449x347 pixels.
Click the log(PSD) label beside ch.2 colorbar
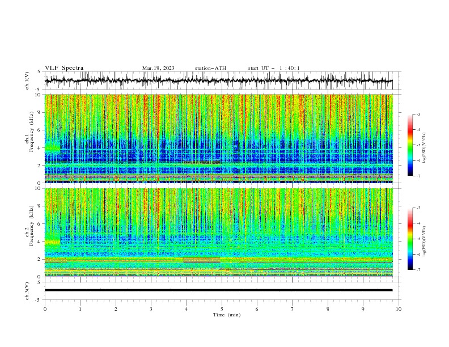(425, 241)
